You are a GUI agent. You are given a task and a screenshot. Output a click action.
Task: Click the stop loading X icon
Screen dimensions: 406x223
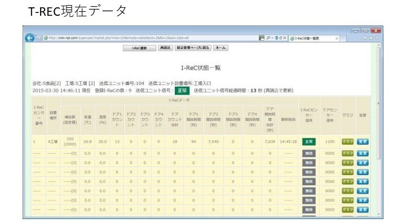[x=285, y=38]
